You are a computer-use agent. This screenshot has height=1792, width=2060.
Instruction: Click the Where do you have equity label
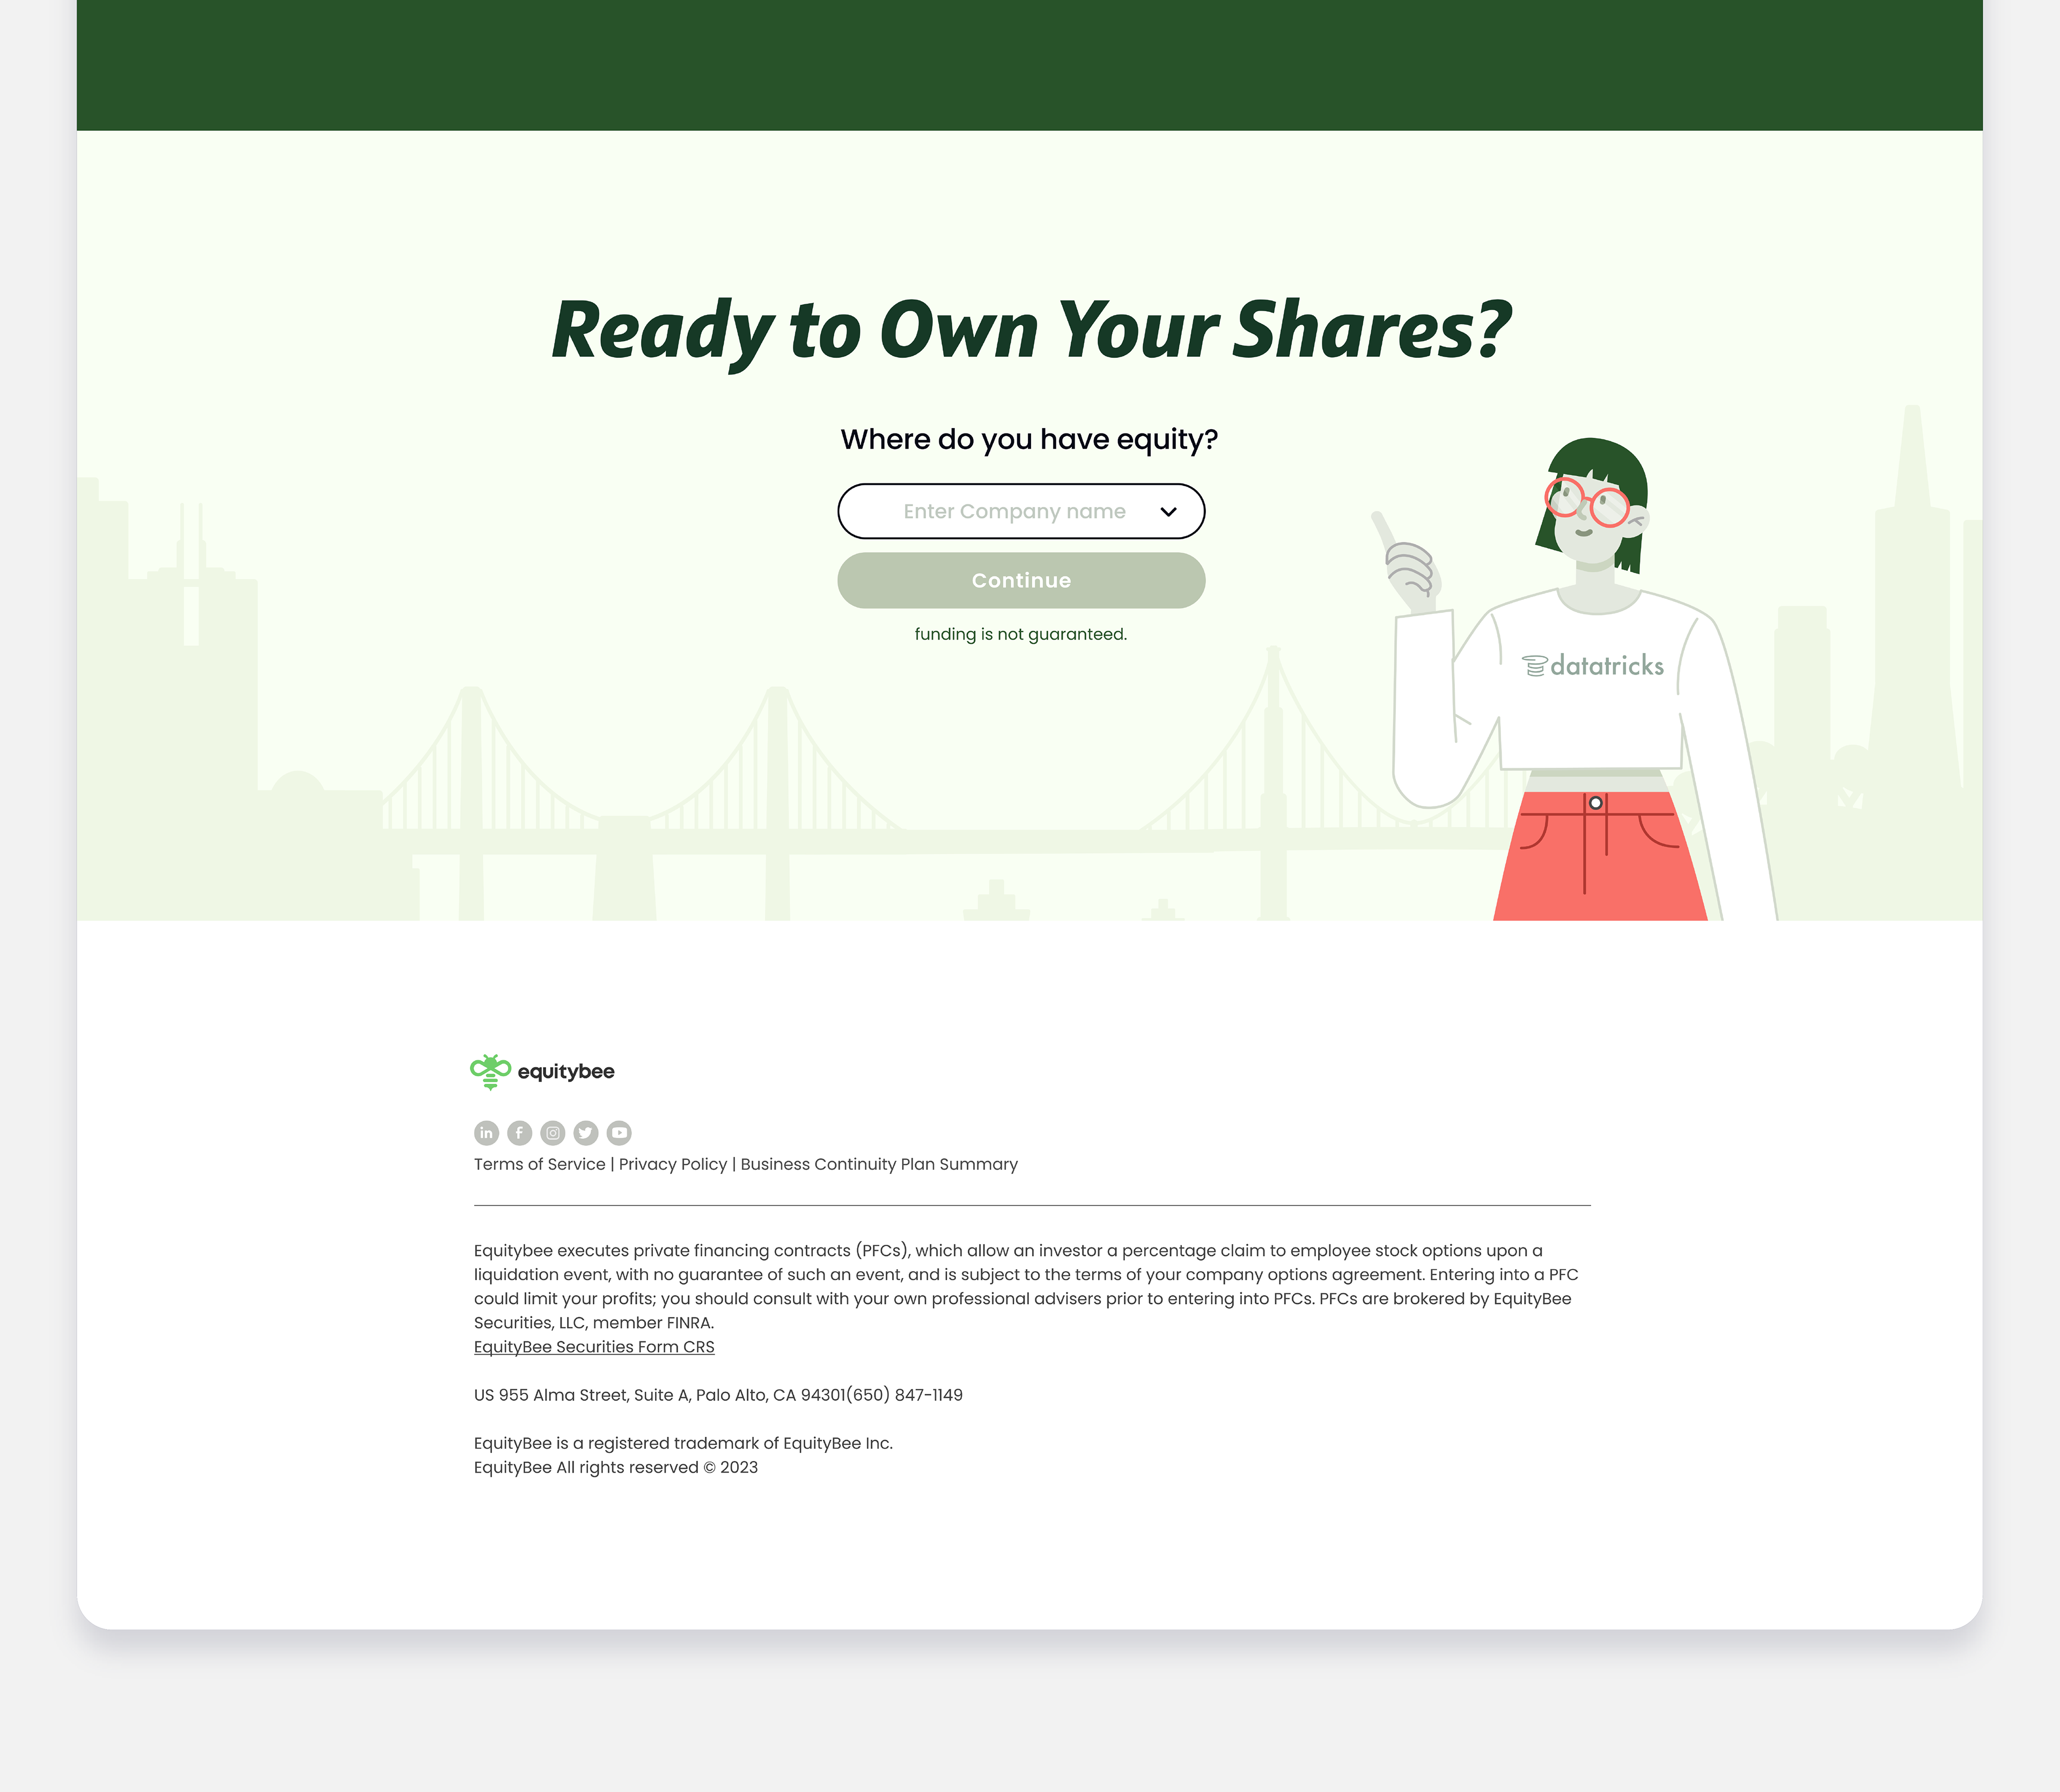pos(1029,439)
